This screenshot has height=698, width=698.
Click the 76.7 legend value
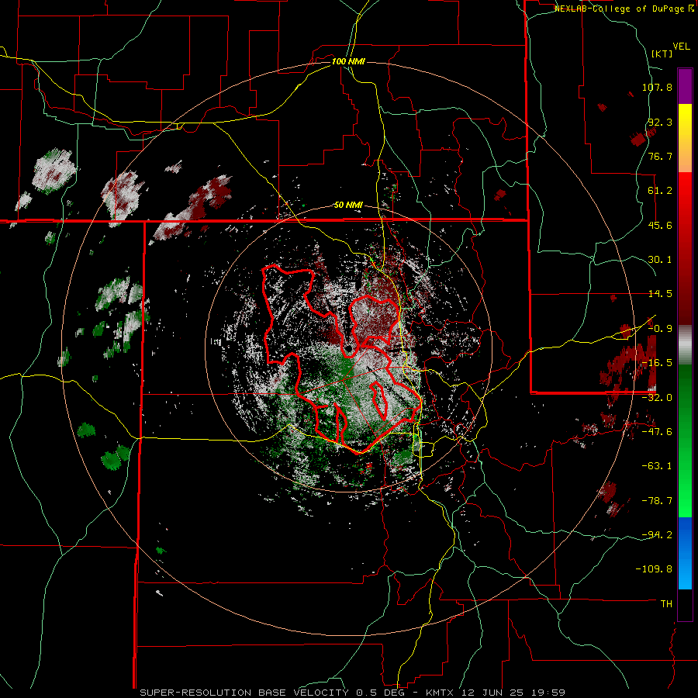660,156
